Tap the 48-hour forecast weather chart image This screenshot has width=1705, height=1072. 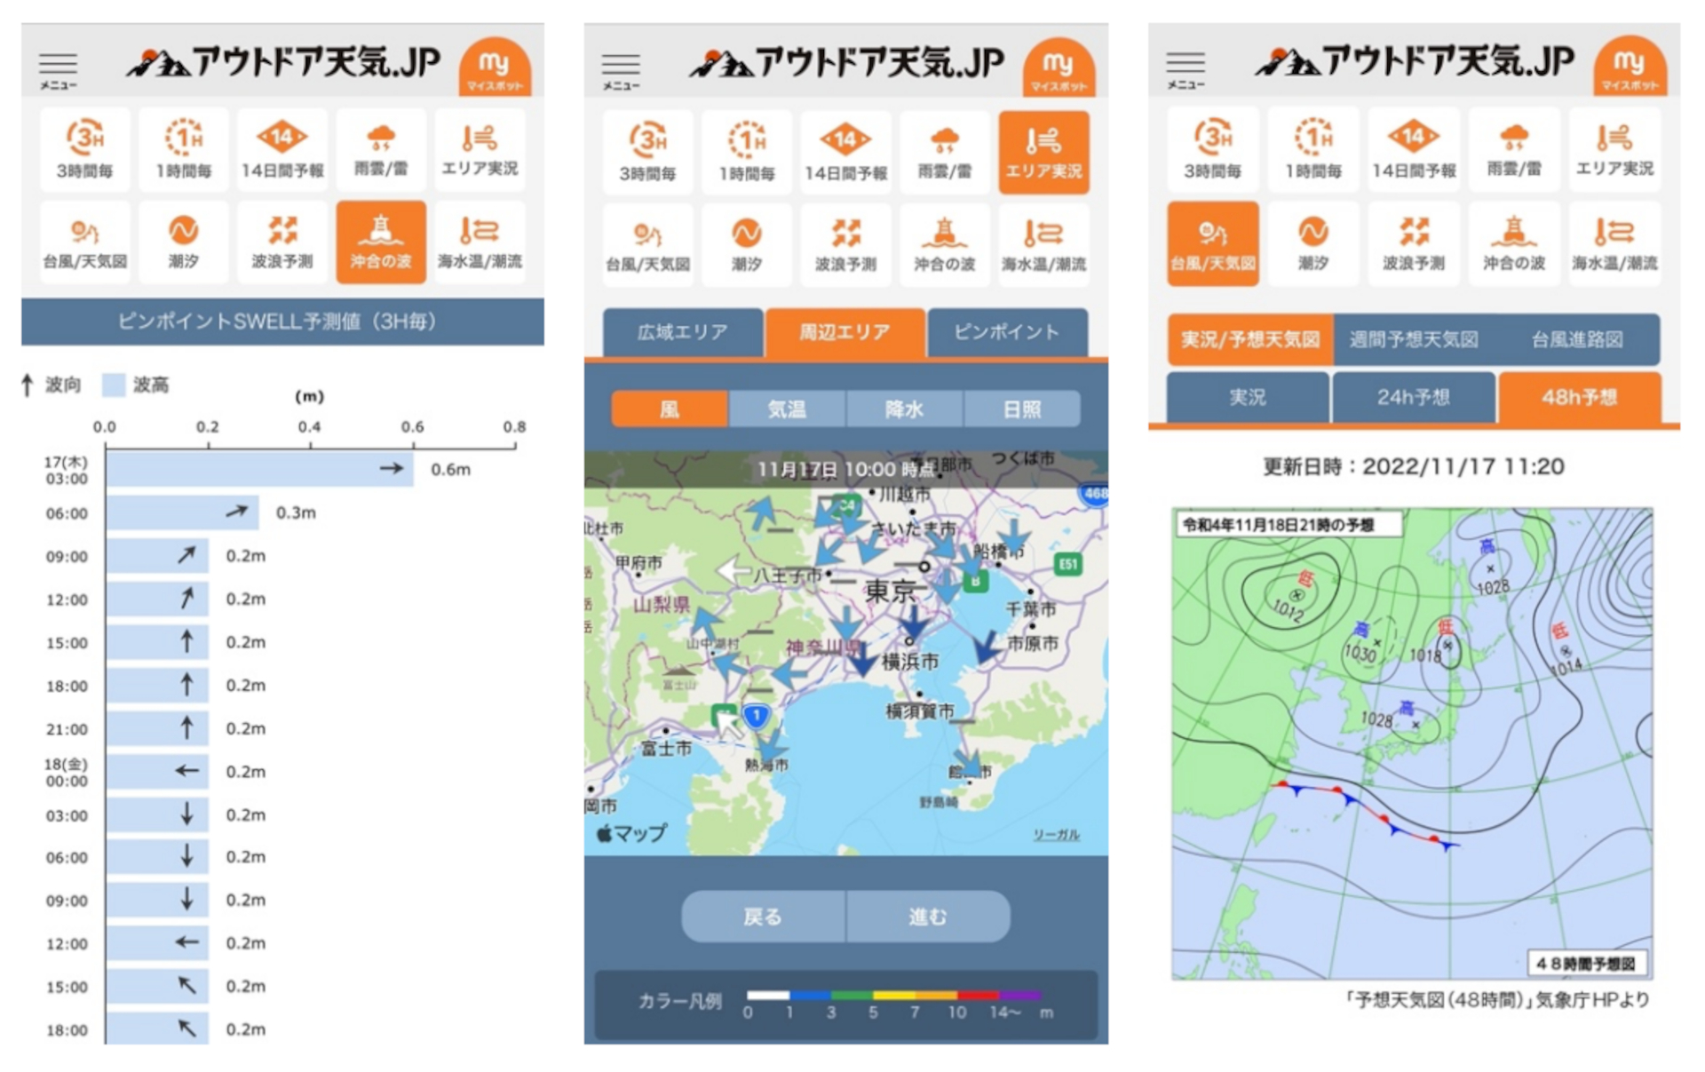(x=1411, y=743)
